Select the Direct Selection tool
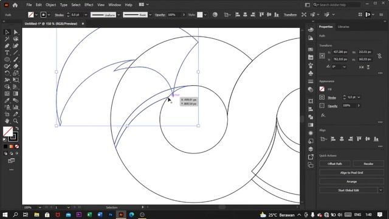The width and height of the screenshot is (389, 219). point(16,32)
